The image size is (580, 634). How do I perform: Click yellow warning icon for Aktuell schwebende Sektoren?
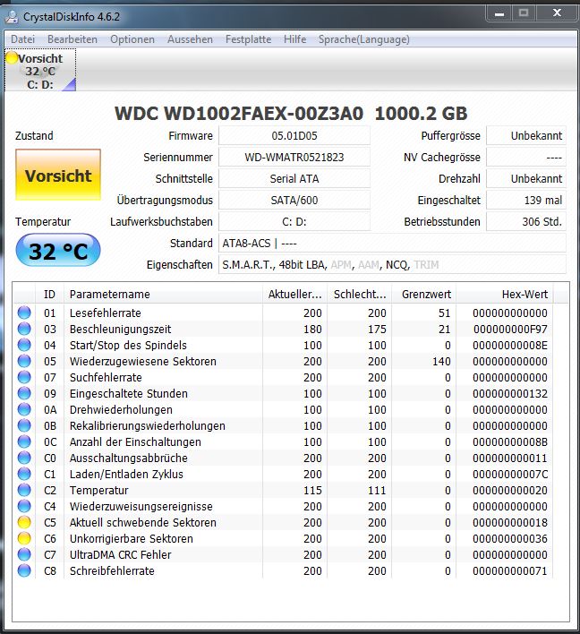[24, 522]
